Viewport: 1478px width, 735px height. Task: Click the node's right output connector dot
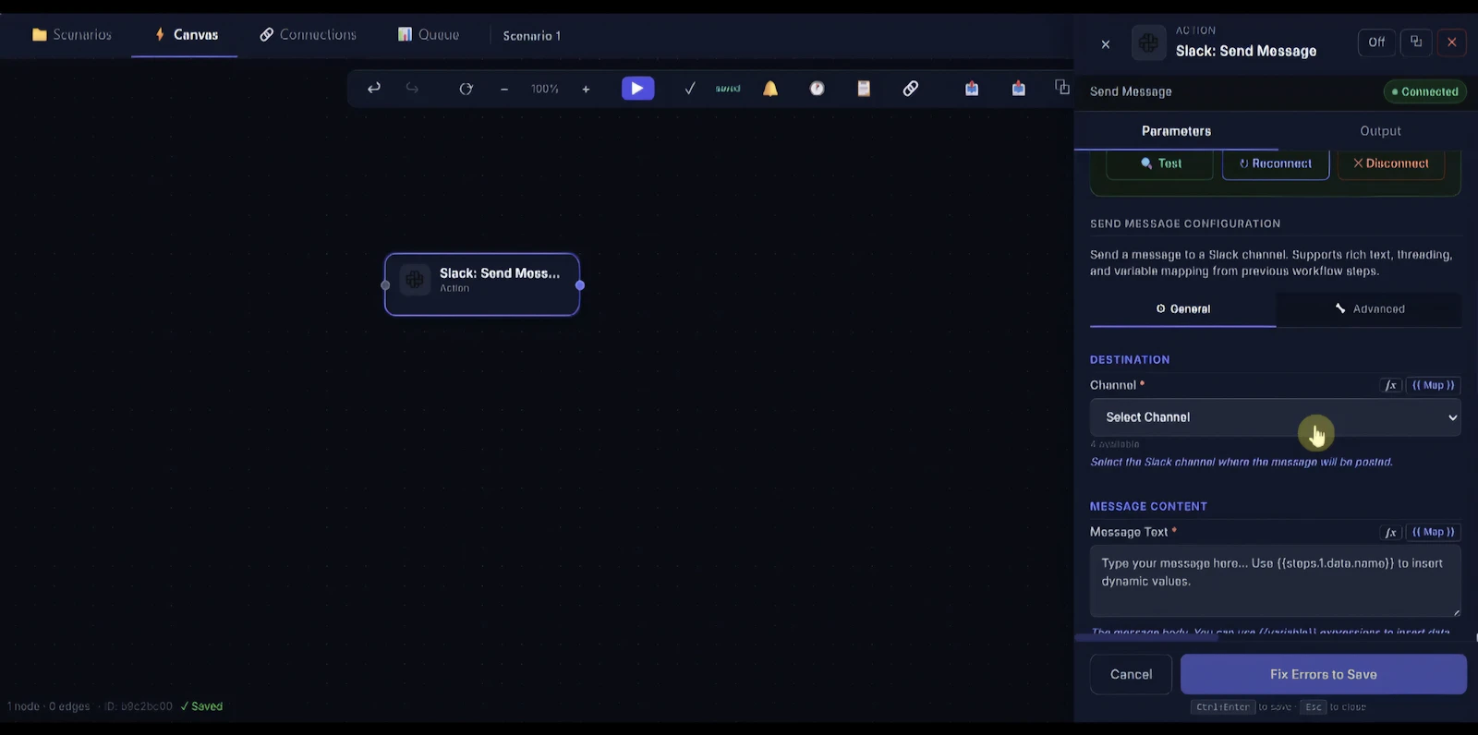click(x=580, y=285)
